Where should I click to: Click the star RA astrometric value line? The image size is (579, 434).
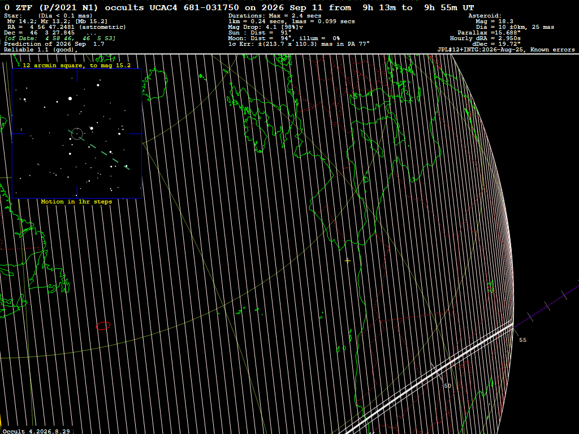[x=67, y=27]
